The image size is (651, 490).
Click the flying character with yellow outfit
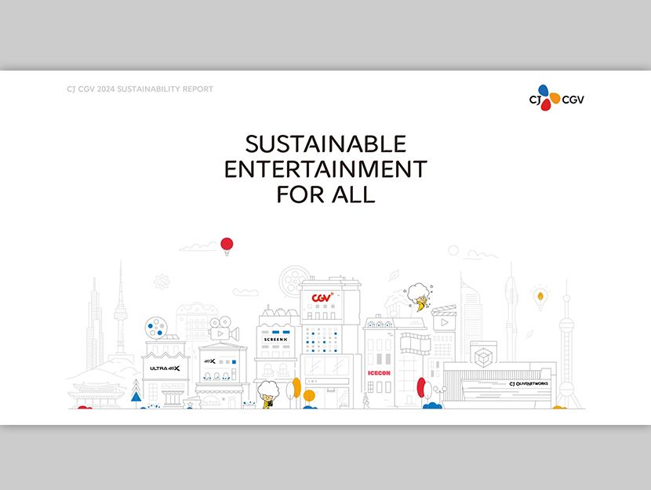point(420,298)
